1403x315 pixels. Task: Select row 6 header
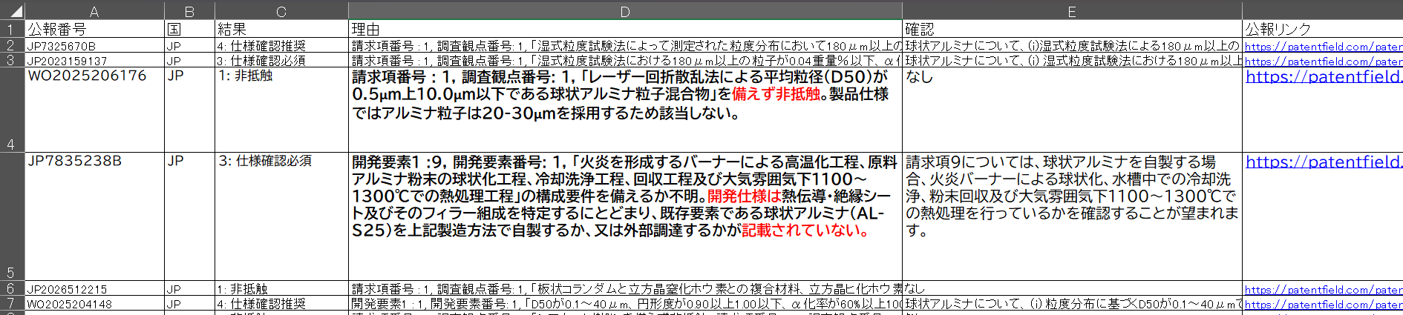(13, 288)
